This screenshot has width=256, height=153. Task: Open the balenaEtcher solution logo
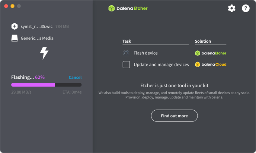coord(211,53)
